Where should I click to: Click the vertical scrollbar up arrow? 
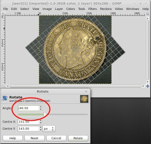[x=147, y=18]
